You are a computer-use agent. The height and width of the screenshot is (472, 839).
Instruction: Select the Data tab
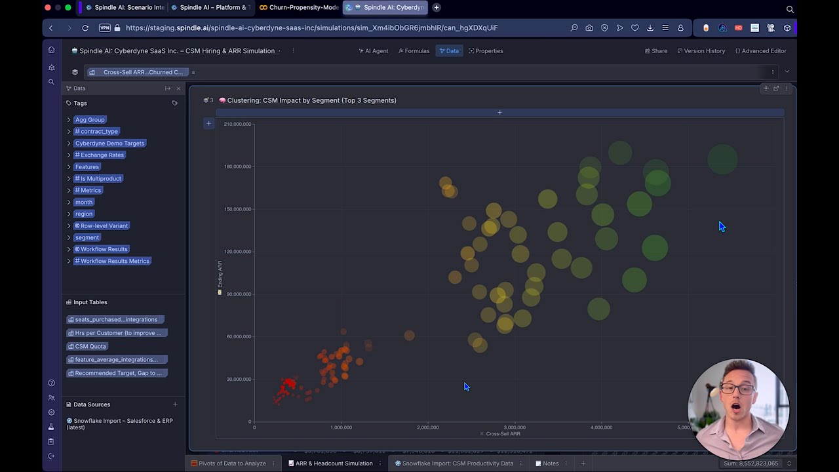click(449, 50)
